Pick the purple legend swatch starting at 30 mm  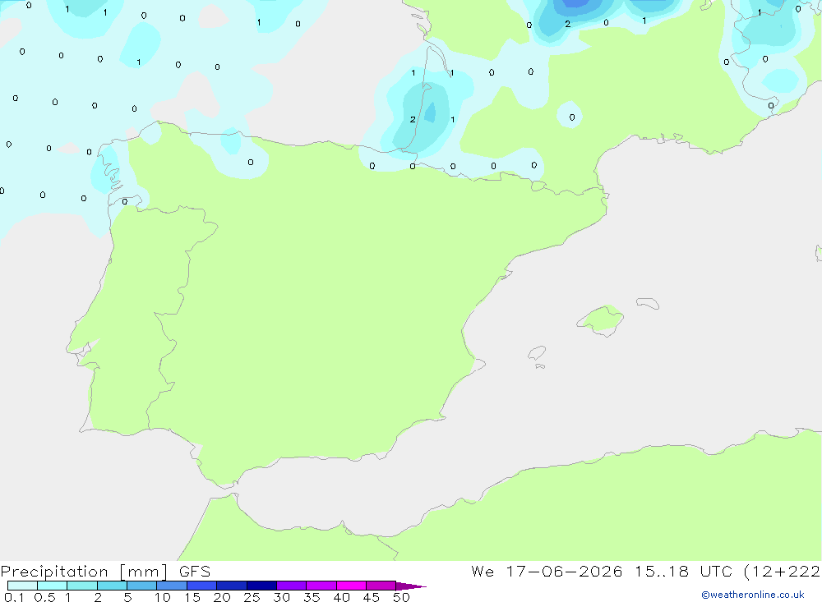(x=292, y=586)
